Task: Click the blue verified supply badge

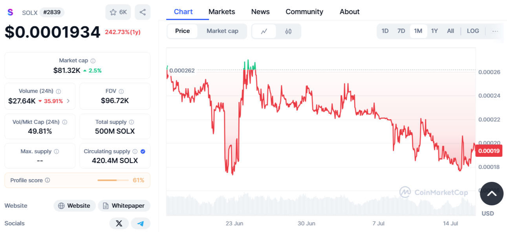Action: 143,152
